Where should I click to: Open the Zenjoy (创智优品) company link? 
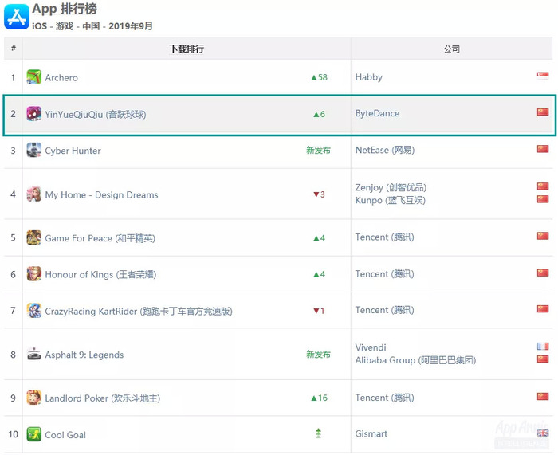pos(391,187)
